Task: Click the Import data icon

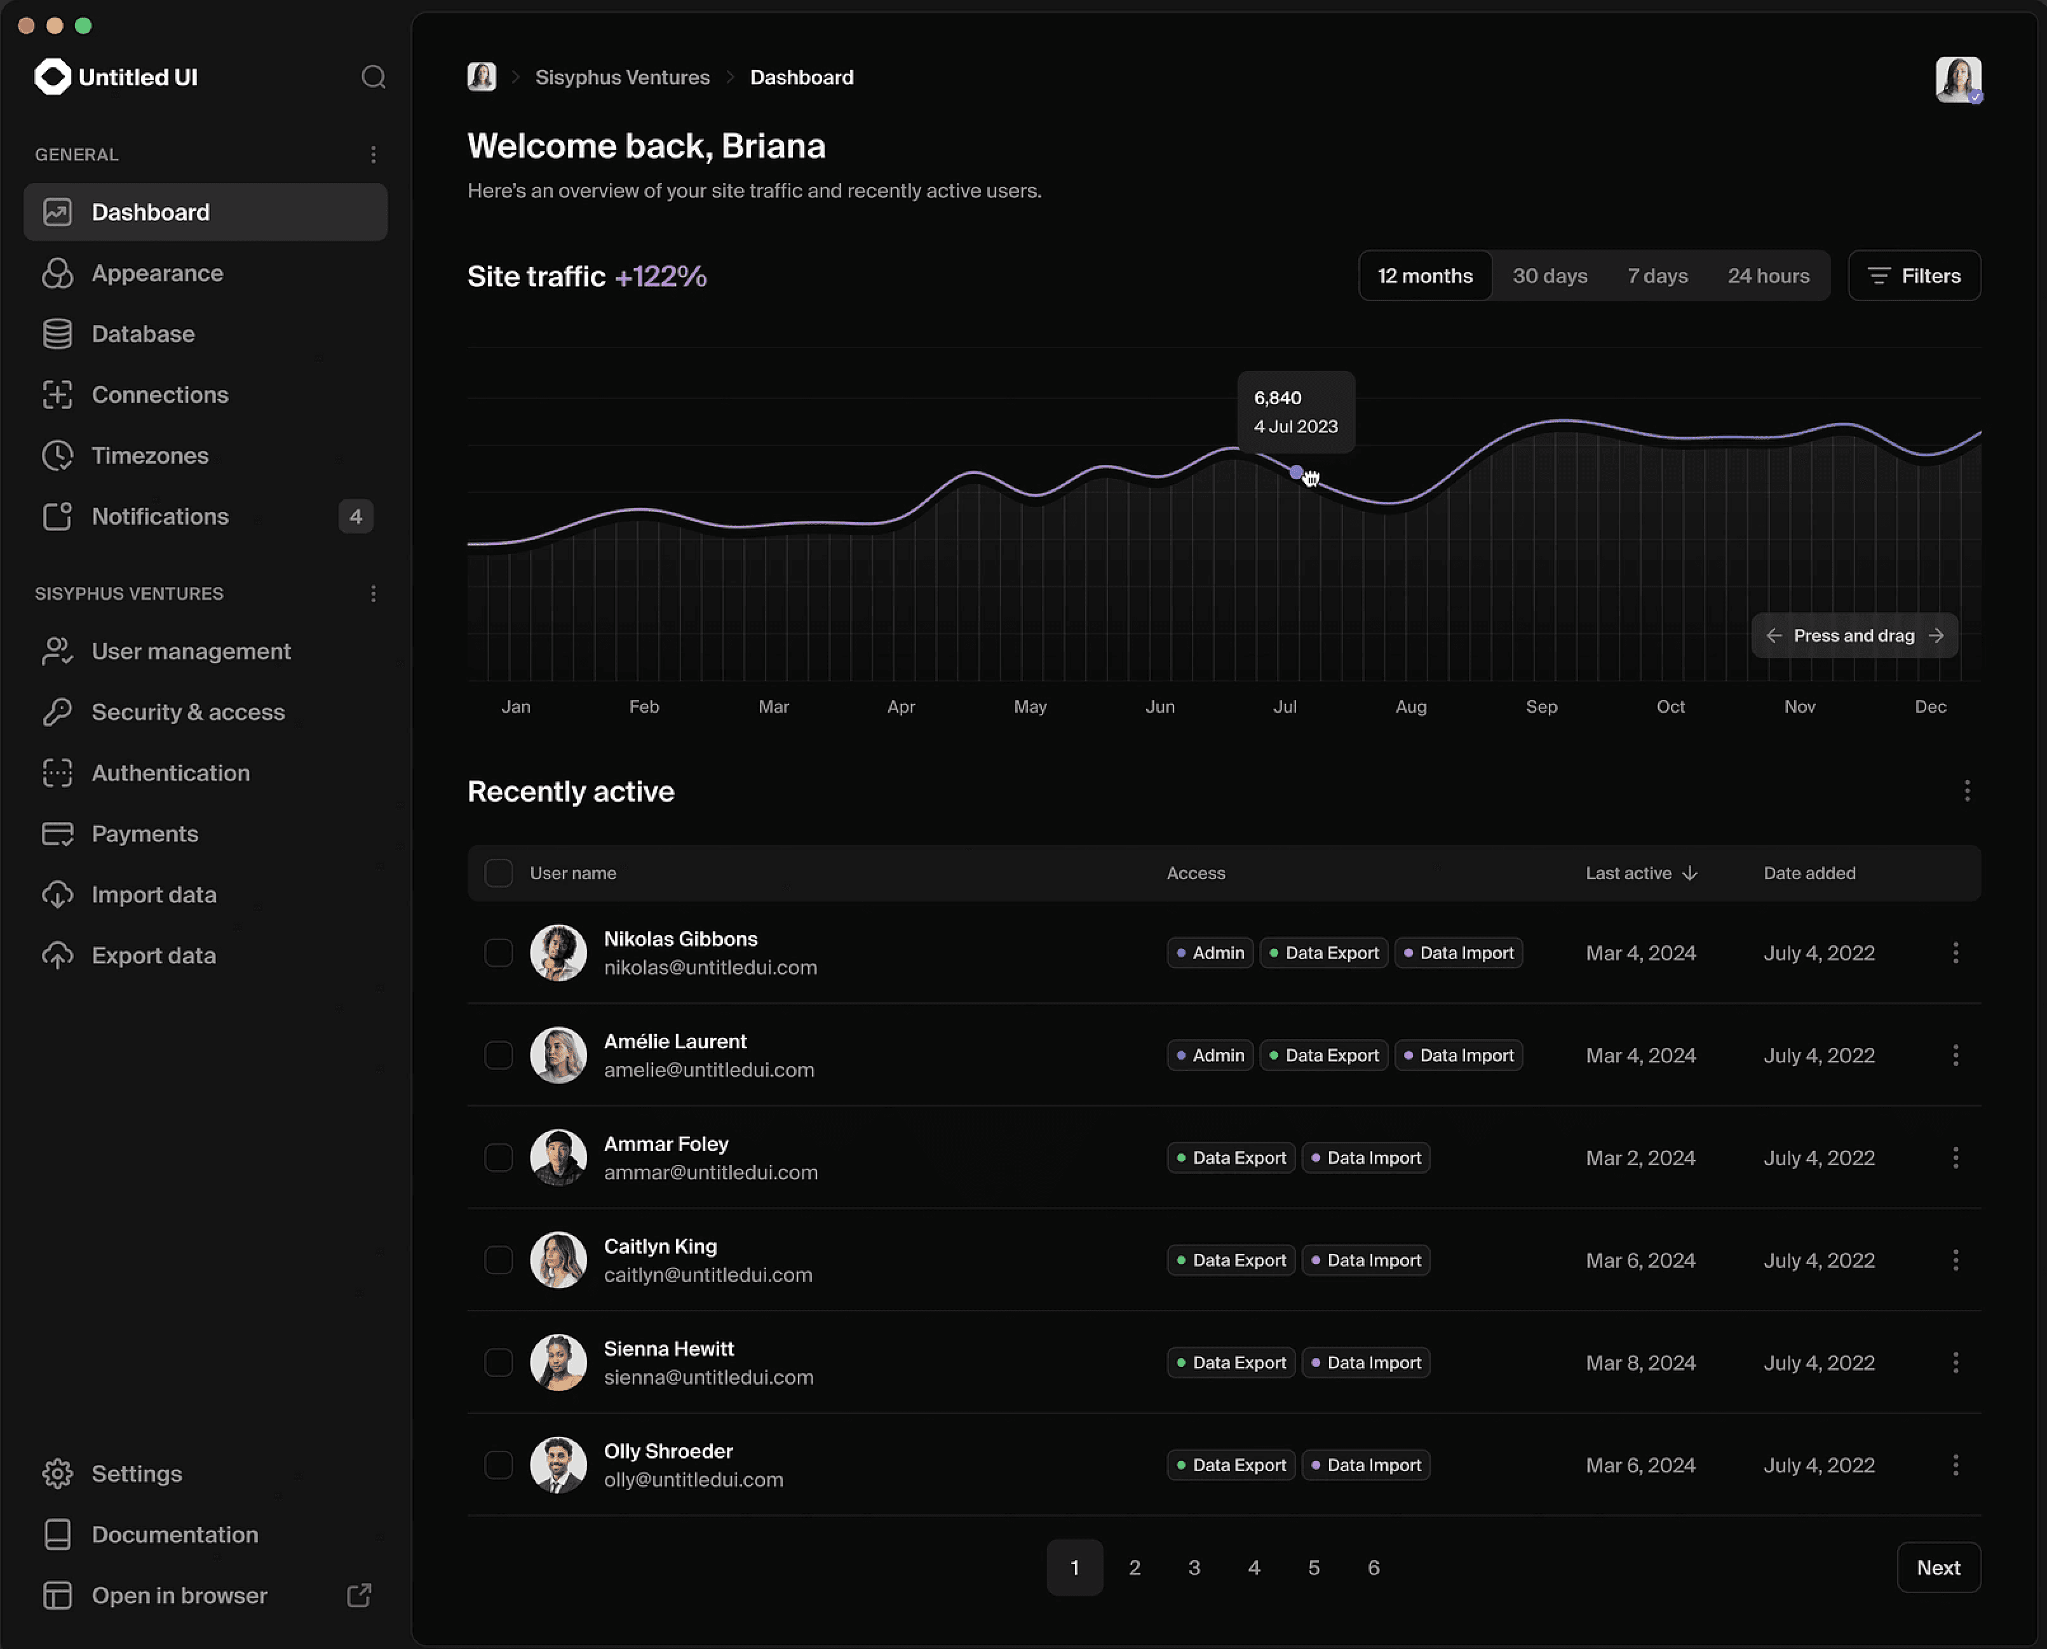Action: 58,894
